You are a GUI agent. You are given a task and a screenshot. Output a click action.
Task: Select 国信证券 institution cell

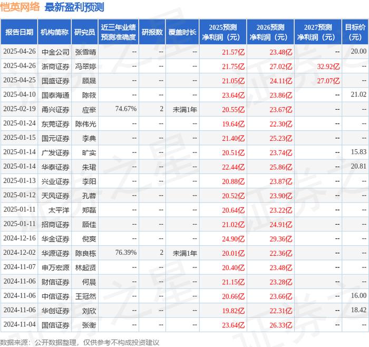[55, 325]
